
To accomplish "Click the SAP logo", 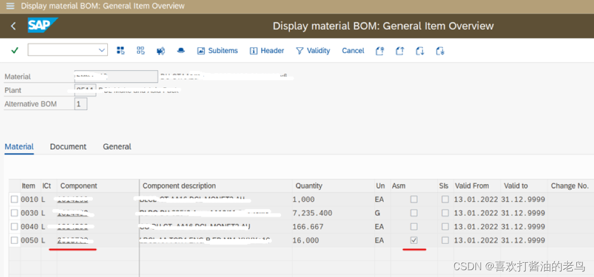I will coord(42,26).
